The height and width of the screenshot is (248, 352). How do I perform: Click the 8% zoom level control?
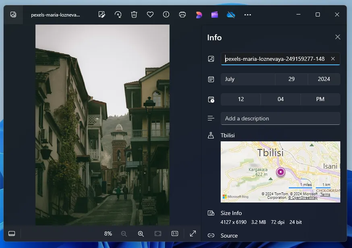pyautogui.click(x=108, y=234)
